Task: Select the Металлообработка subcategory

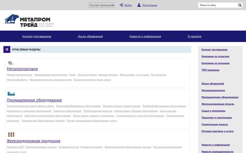Action: click(x=17, y=80)
